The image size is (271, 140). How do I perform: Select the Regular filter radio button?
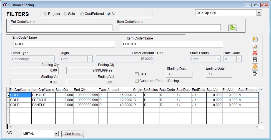click(45, 14)
